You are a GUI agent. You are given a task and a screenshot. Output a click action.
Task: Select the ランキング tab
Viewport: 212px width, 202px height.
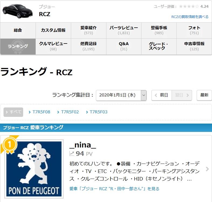18,46
